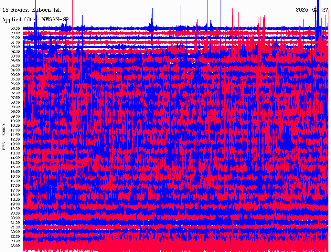Click the 09:00 time label
The image size is (331, 252).
(x=15, y=112)
